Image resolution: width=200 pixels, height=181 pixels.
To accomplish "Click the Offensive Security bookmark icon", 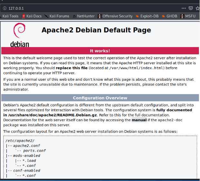I will click(100, 16).
